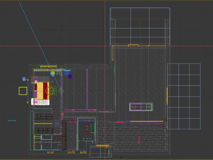Click the wireframe entry box at bottom
Screen dimensions: 213x160
[x=100, y=152]
